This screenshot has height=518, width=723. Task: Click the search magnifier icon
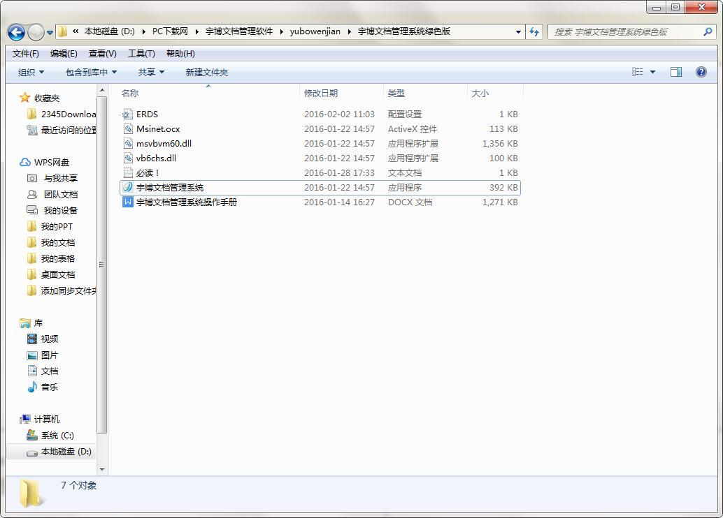coord(707,31)
